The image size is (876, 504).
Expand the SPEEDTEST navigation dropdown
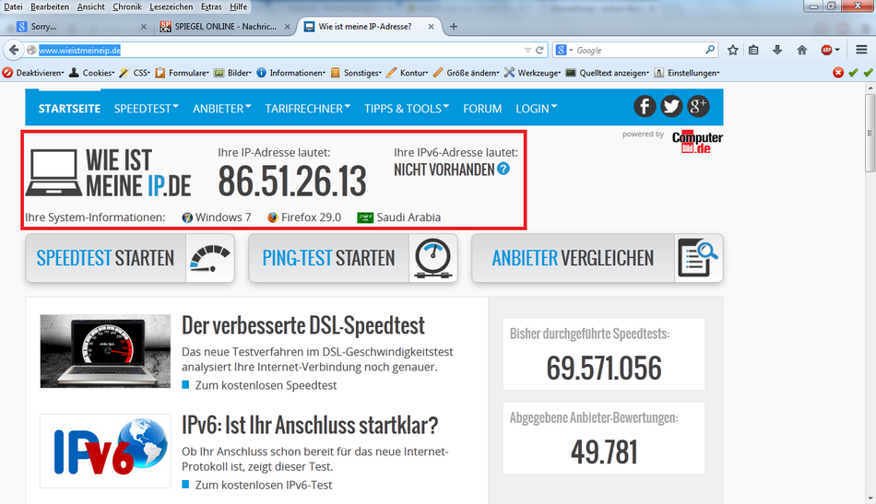click(146, 108)
